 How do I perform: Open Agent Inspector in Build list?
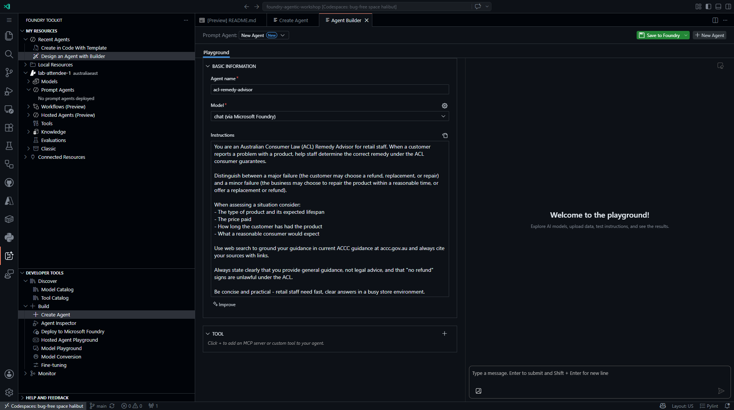(x=59, y=323)
